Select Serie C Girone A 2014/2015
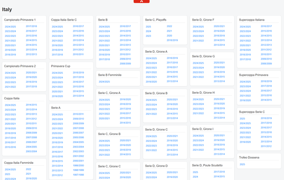This screenshot has height=180, width=284. pyautogui.click(x=125, y=123)
